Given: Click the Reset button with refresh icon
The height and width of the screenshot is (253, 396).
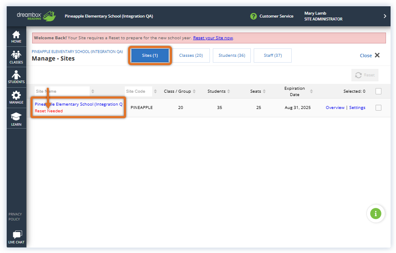Looking at the screenshot, I should pyautogui.click(x=365, y=75).
